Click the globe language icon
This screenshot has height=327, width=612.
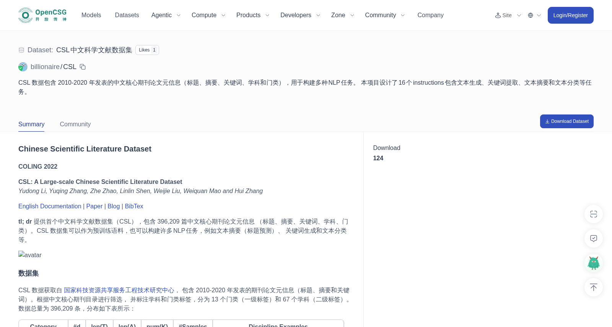531,15
